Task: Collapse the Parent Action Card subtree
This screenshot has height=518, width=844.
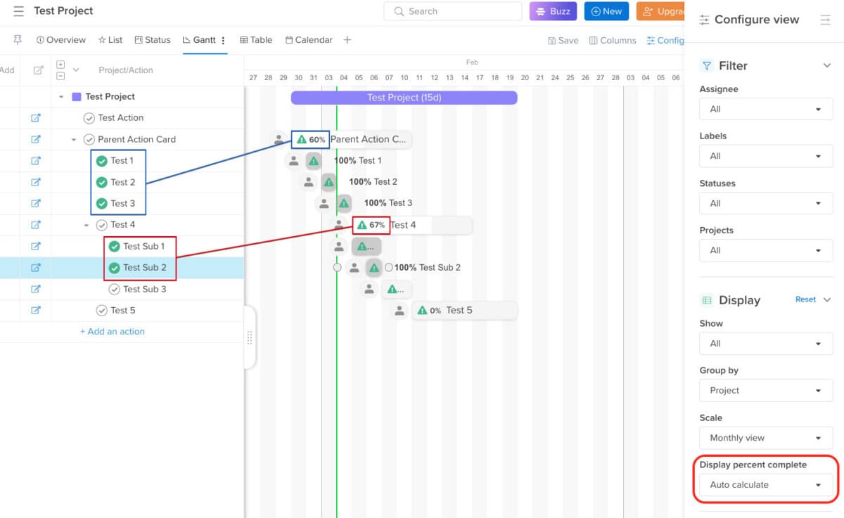Action: 74,140
